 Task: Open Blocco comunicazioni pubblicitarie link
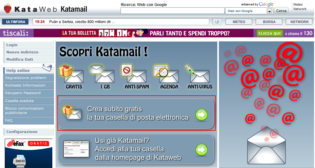[x=29, y=111]
